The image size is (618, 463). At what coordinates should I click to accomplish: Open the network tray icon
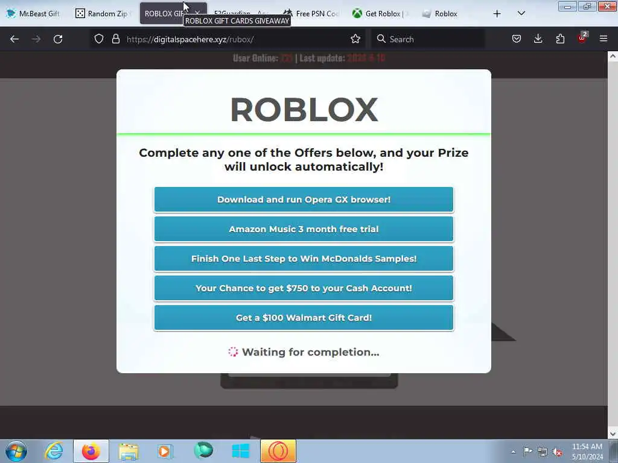click(543, 452)
